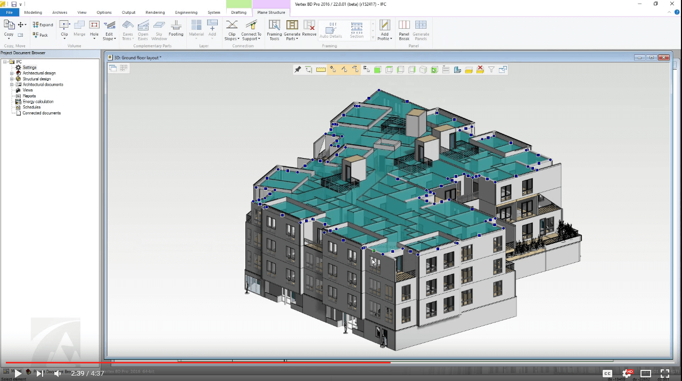The width and height of the screenshot is (682, 381).
Task: Expand the Architectural design tree node
Action: pos(12,73)
